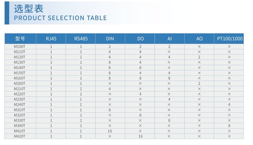
Task: Select the M420T model name
Action: [20, 136]
